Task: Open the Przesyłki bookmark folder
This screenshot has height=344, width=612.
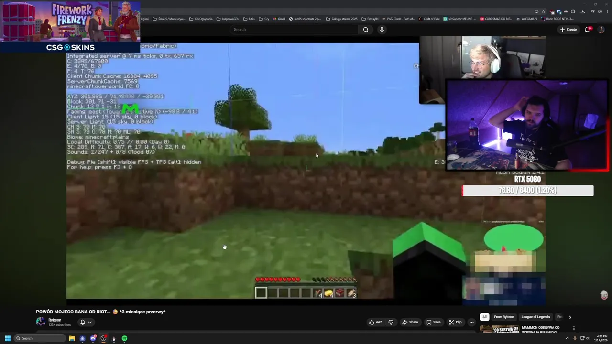Action: pyautogui.click(x=370, y=19)
